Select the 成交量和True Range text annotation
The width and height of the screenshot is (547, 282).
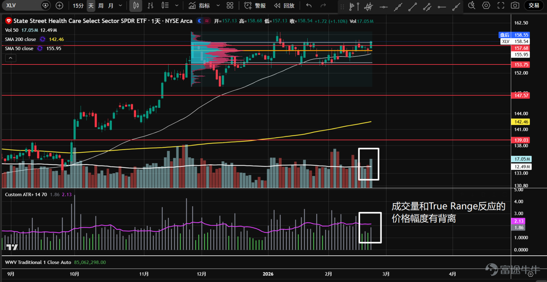pyautogui.click(x=448, y=212)
